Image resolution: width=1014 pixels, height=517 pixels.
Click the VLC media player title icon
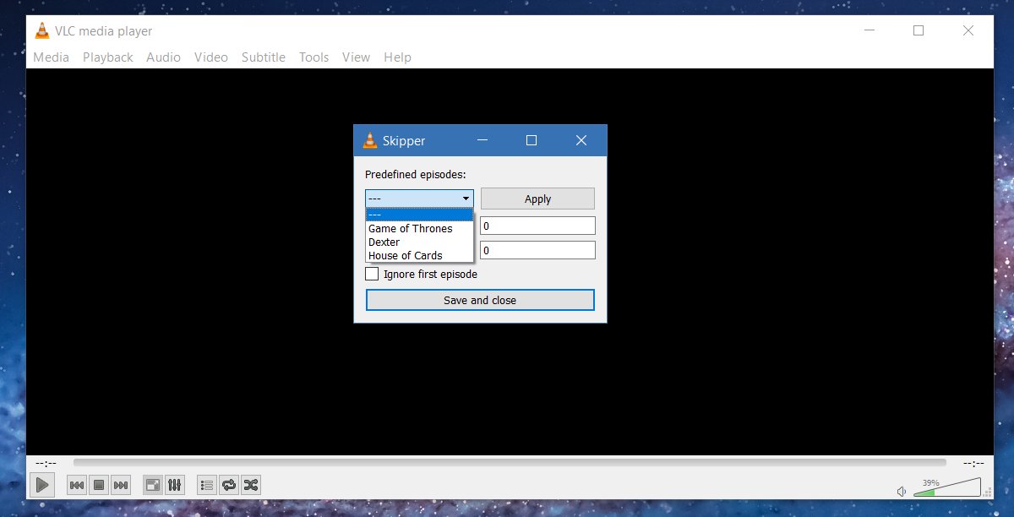[41, 31]
